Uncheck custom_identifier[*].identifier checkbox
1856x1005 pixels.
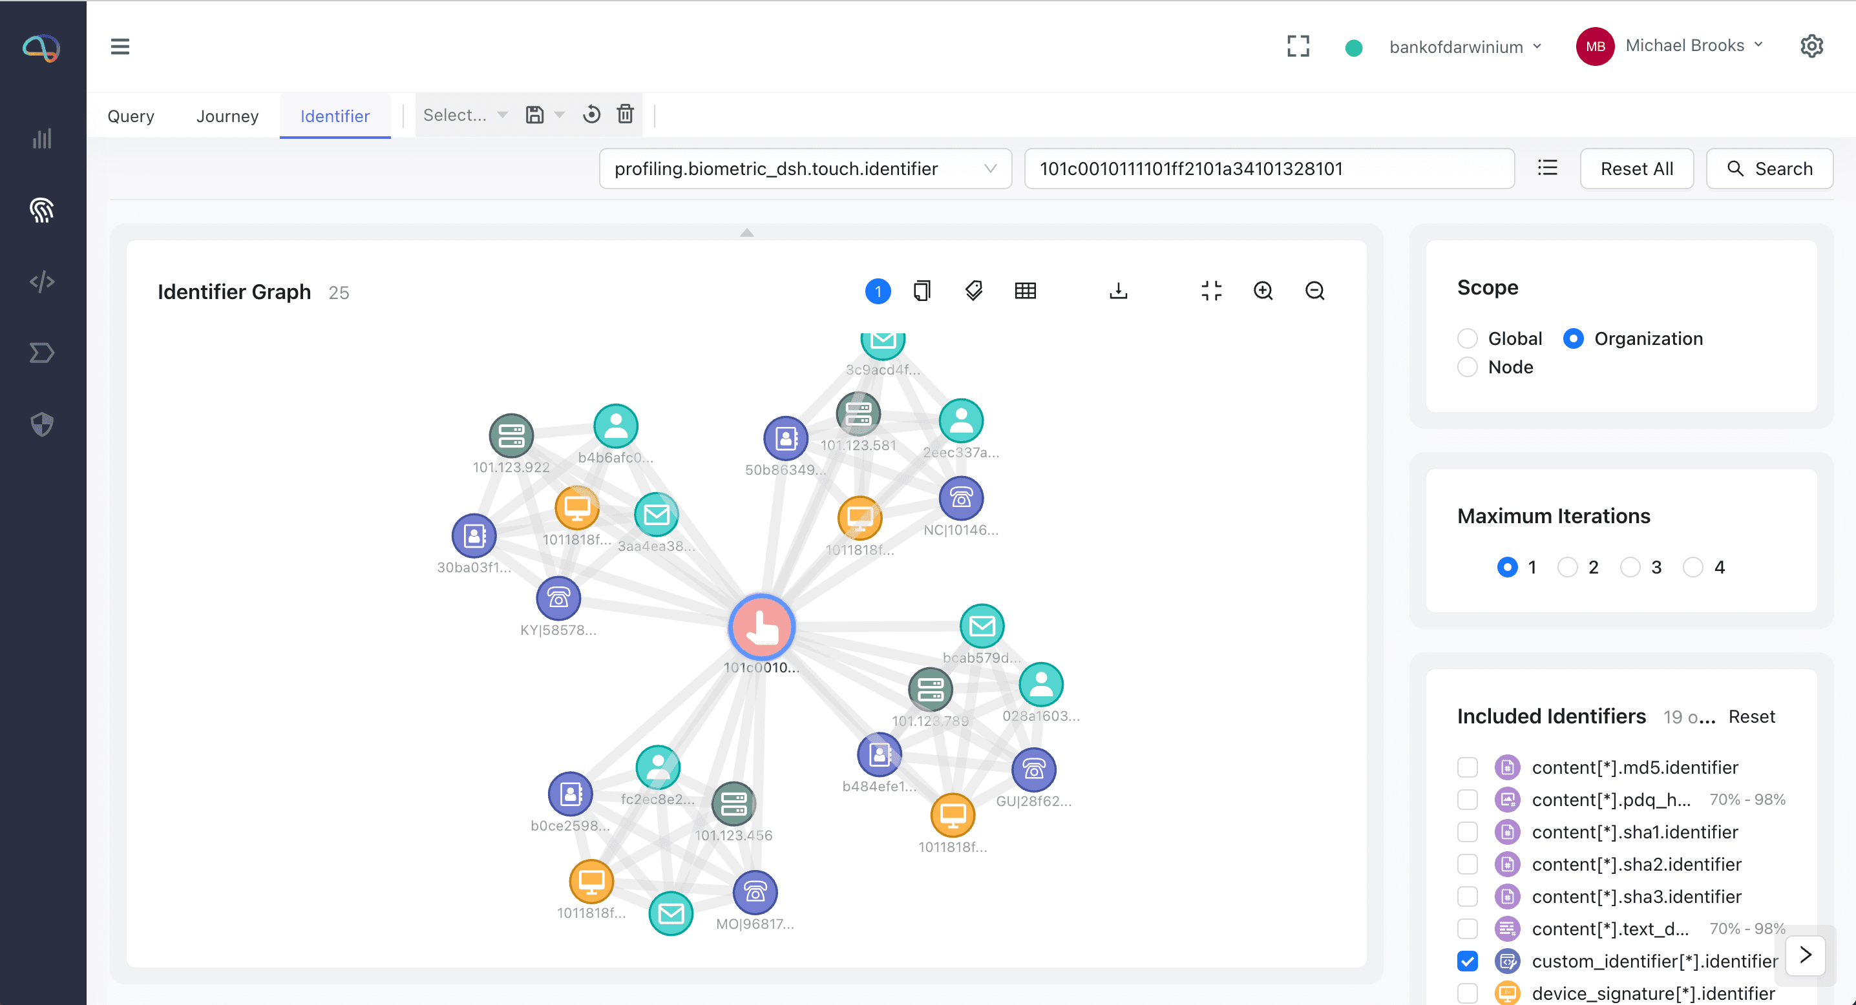[x=1467, y=961]
